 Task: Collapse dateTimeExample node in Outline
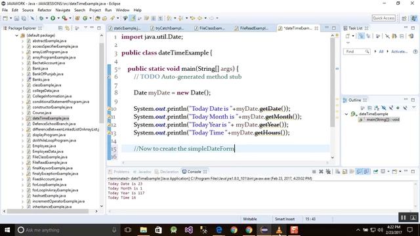pos(346,114)
